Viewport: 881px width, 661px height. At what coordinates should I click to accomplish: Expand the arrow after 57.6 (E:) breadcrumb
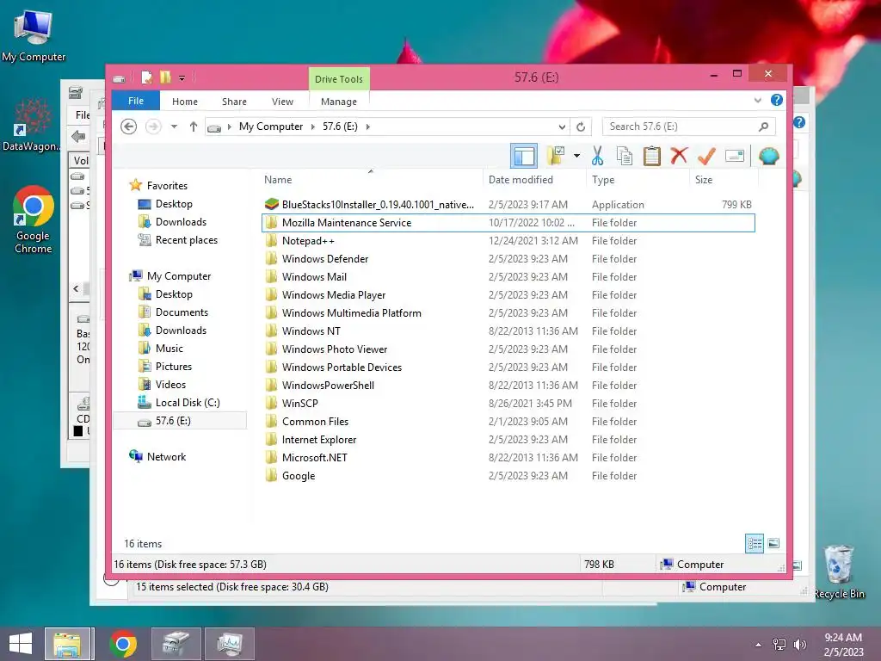(368, 127)
